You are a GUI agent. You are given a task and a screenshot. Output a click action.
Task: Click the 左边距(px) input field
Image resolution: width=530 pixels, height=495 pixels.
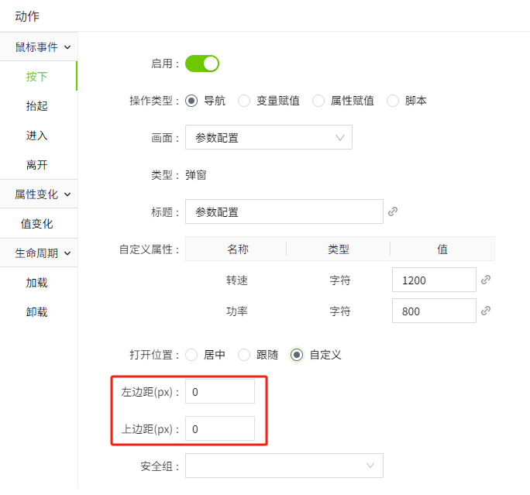(220, 392)
